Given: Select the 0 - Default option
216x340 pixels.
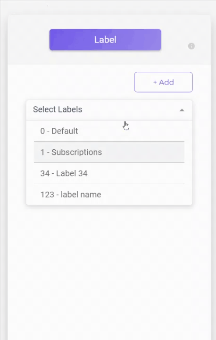Looking at the screenshot, I should 109,131.
